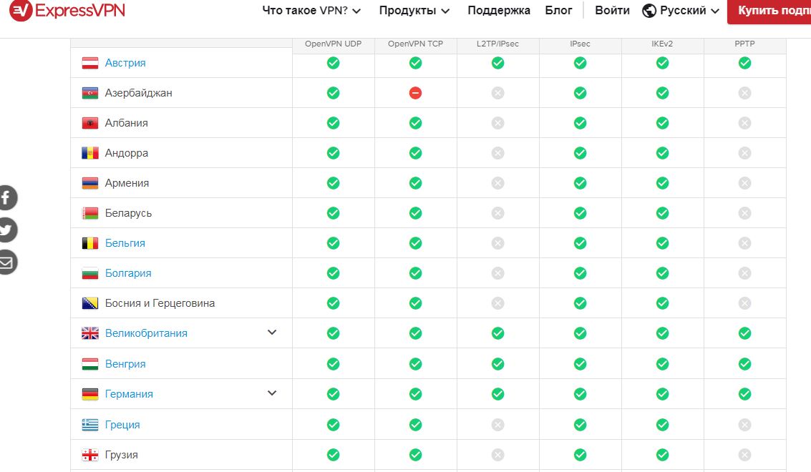Share via Twitter side icon
This screenshot has height=472, width=811.
[6, 230]
